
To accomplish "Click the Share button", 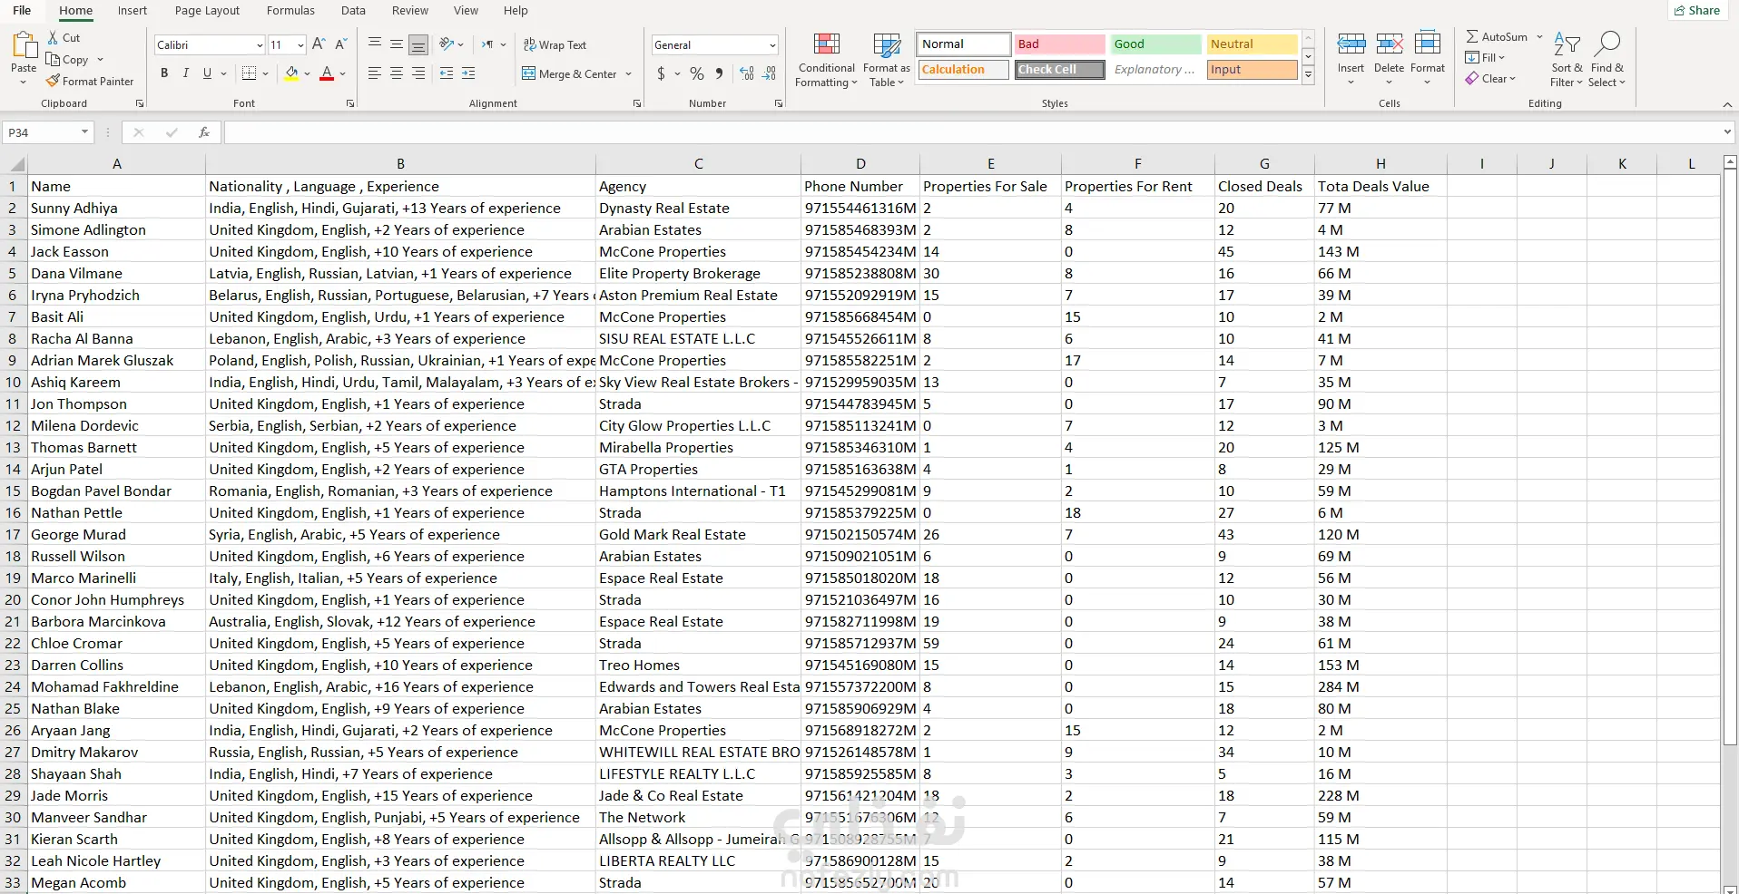I will (x=1696, y=11).
